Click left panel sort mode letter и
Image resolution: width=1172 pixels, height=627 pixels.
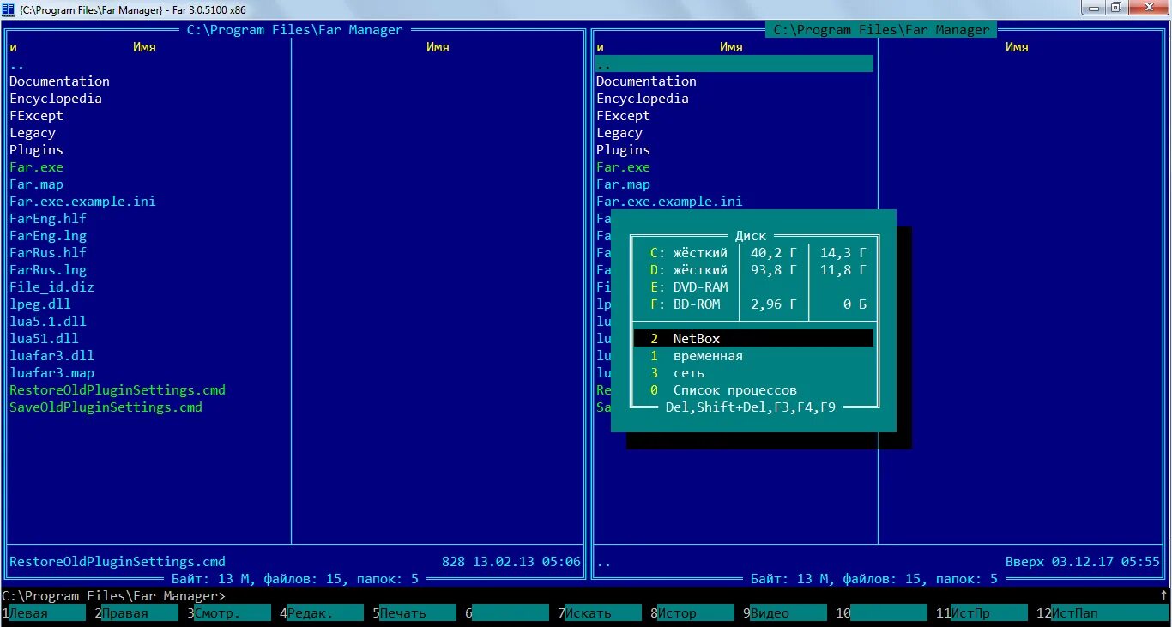point(13,47)
